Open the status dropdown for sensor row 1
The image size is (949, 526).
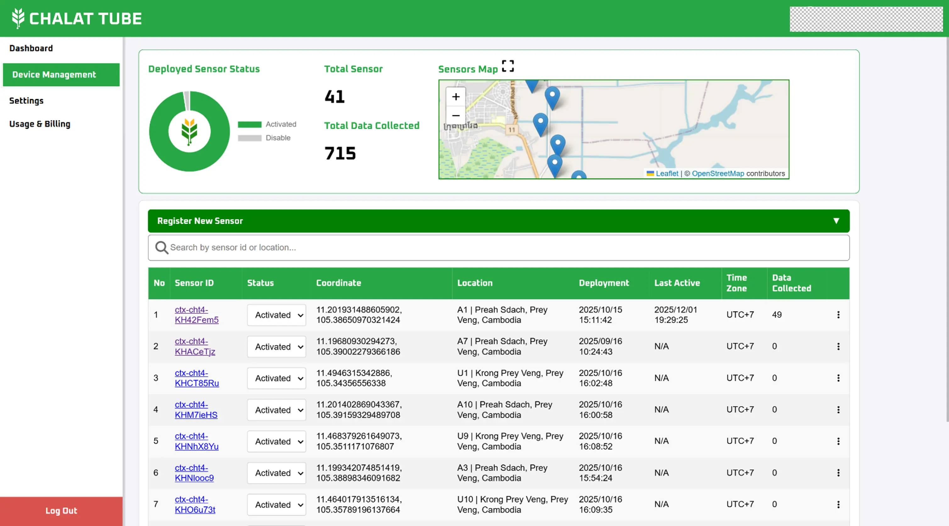pyautogui.click(x=276, y=315)
